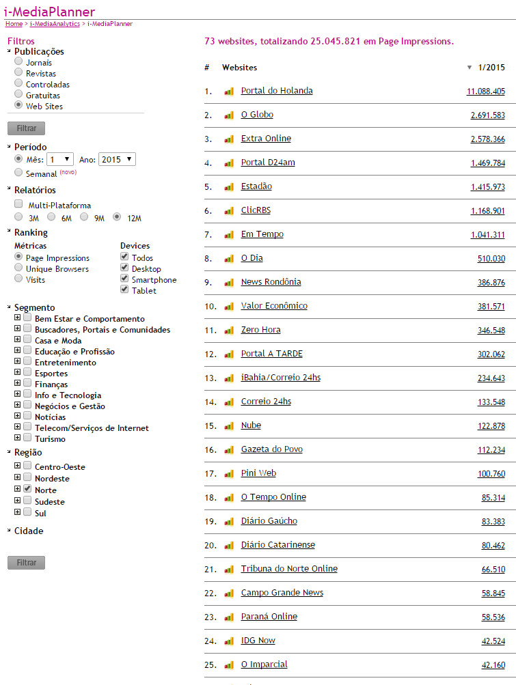Enable the Multi-Plataforma checkbox

[18, 205]
